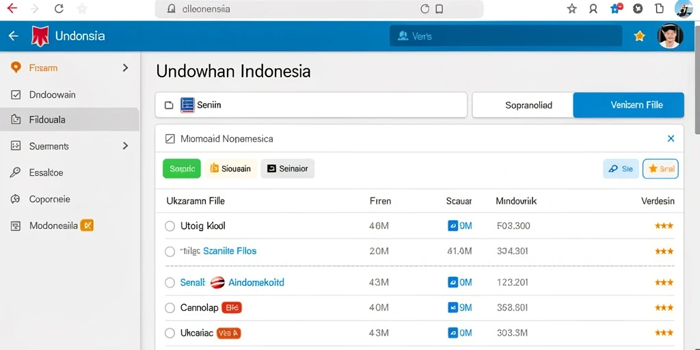Open the Szaniite Filos link

coord(230,251)
